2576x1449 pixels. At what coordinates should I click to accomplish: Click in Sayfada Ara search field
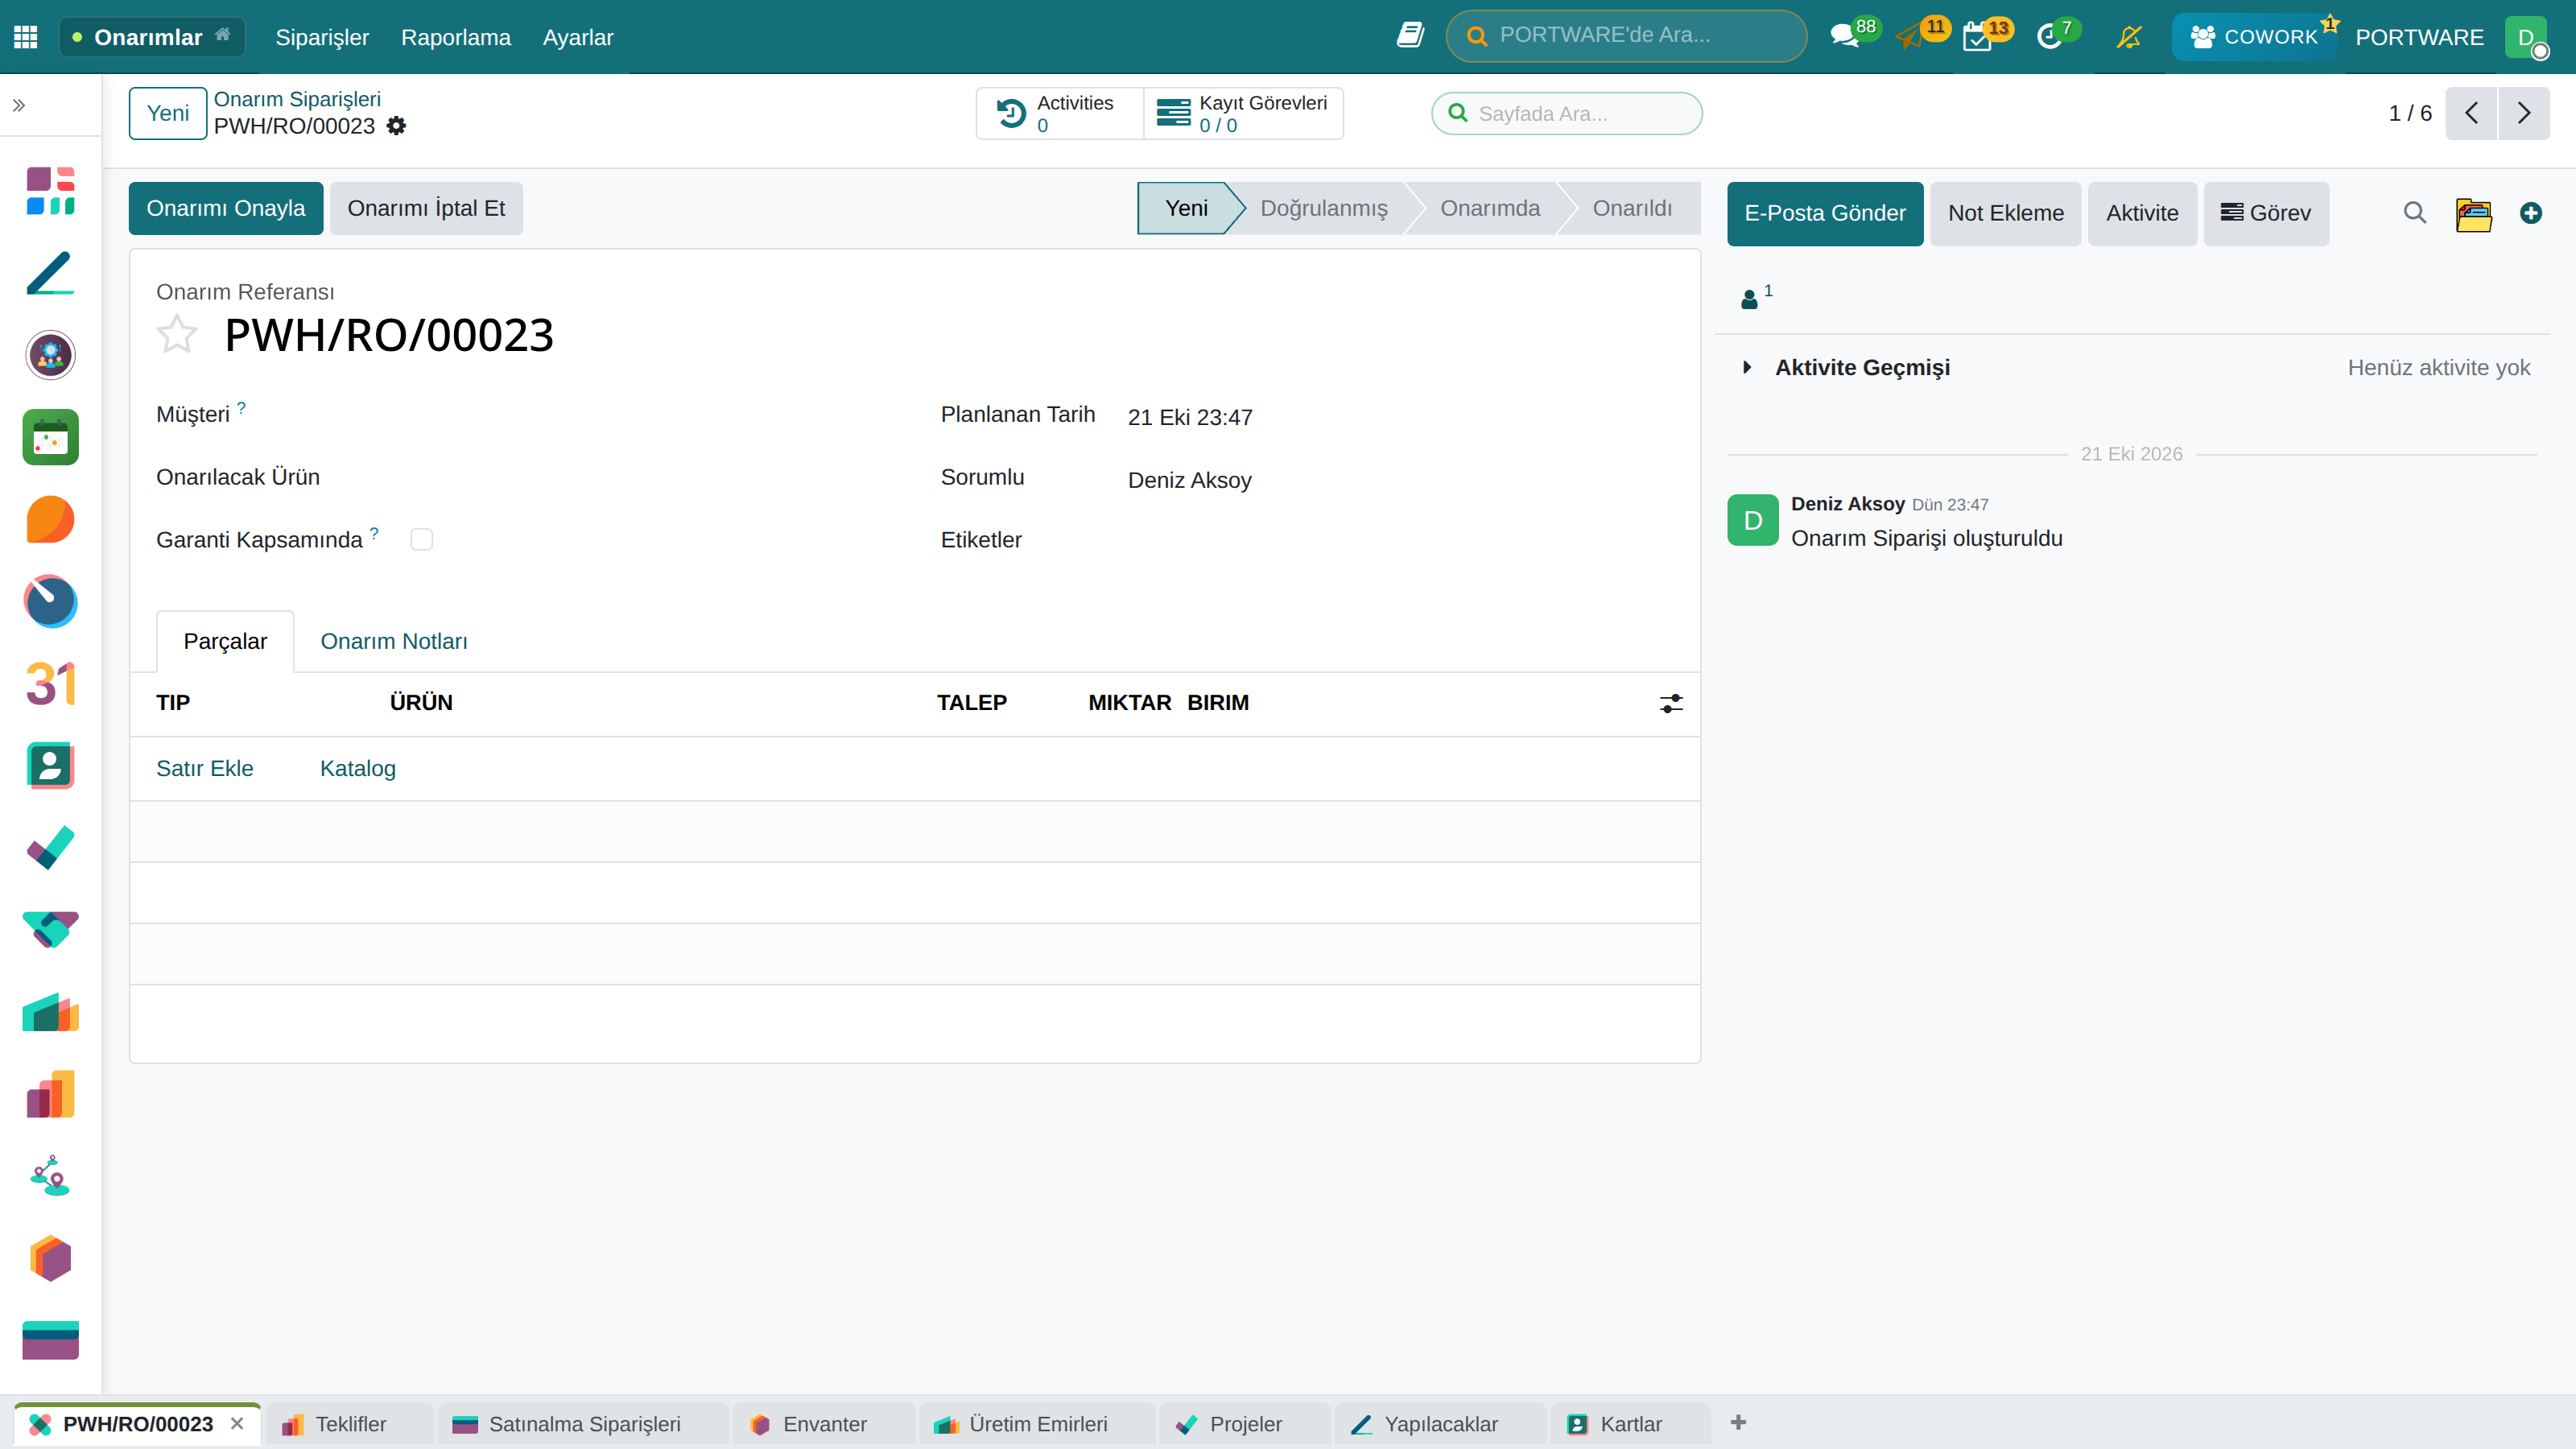pyautogui.click(x=1567, y=113)
